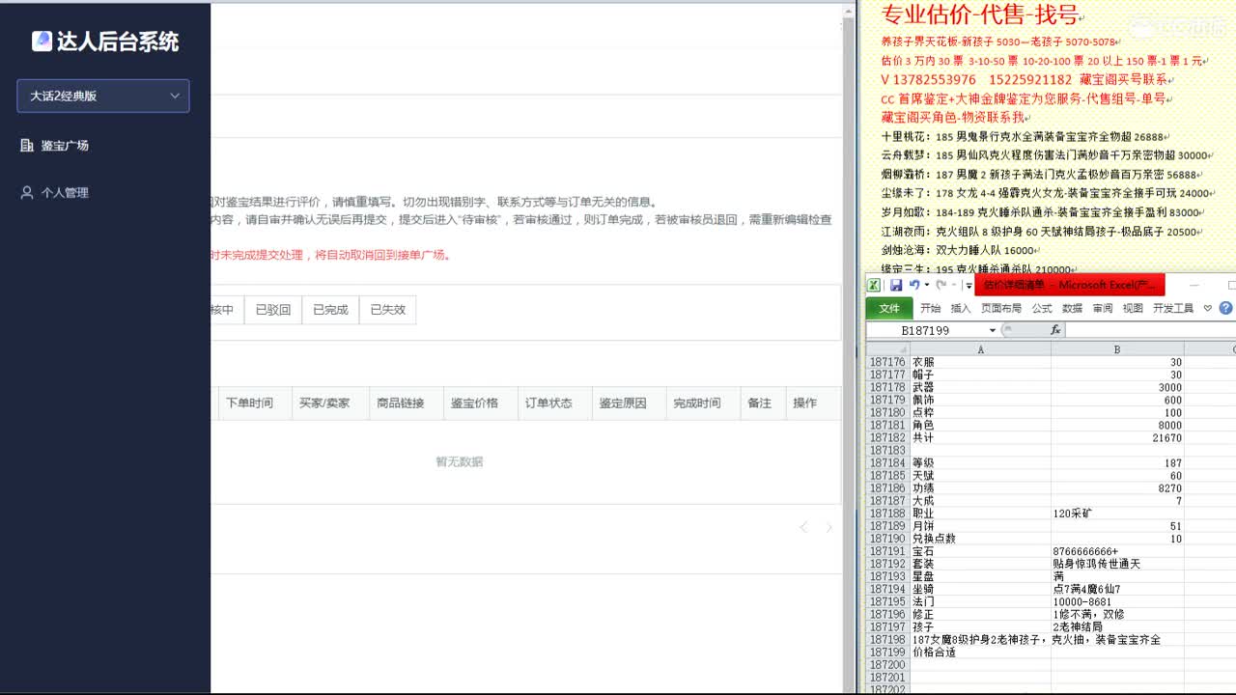Open Excel help question mark icon
Image resolution: width=1236 pixels, height=695 pixels.
click(x=1225, y=308)
